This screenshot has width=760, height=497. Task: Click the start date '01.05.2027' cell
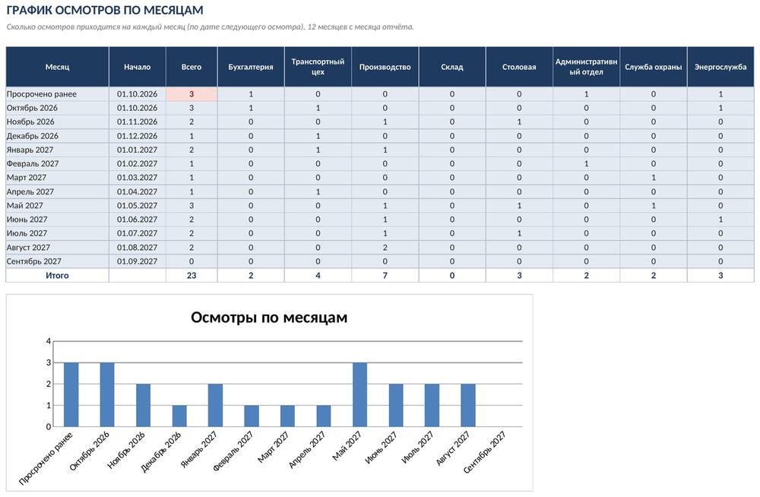(137, 206)
